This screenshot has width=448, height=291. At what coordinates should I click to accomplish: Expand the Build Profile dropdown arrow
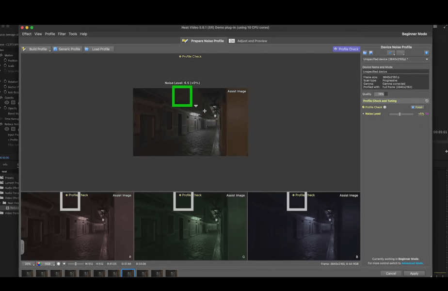[x=50, y=50]
